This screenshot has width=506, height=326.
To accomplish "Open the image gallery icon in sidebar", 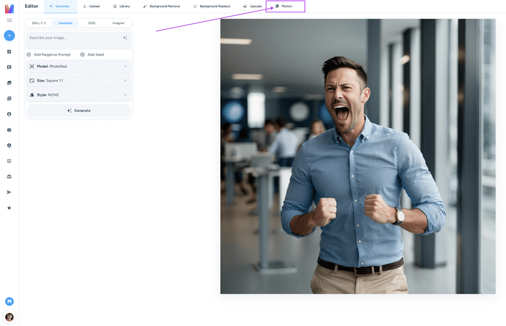I will (x=9, y=83).
